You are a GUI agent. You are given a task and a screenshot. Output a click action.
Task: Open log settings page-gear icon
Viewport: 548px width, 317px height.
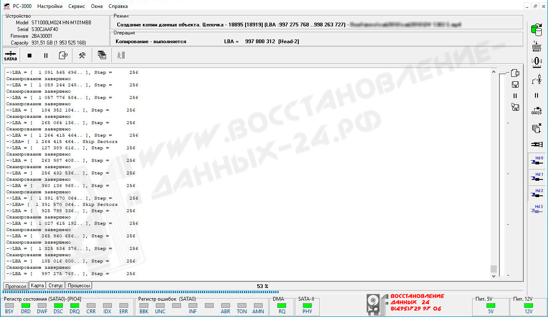(515, 73)
